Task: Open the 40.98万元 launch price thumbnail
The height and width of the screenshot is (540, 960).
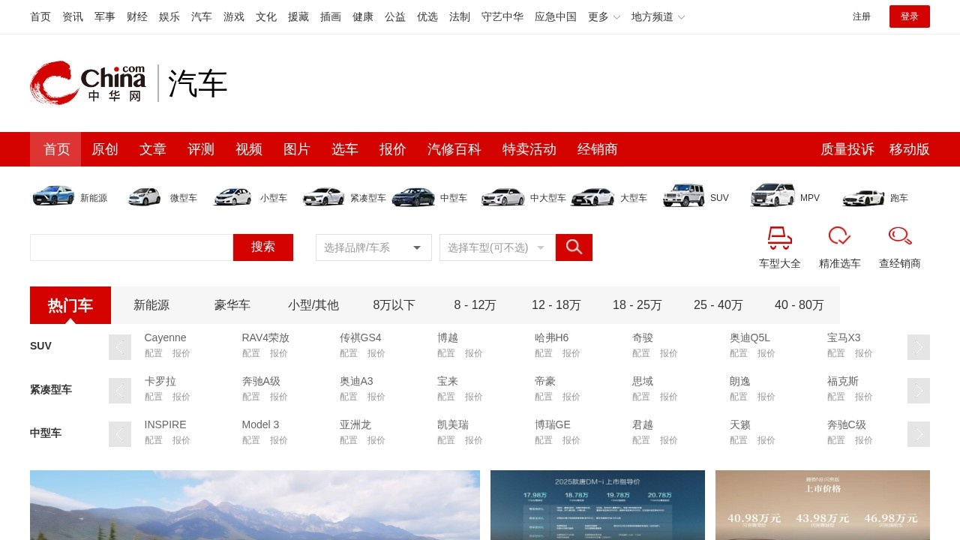Action: [x=823, y=505]
